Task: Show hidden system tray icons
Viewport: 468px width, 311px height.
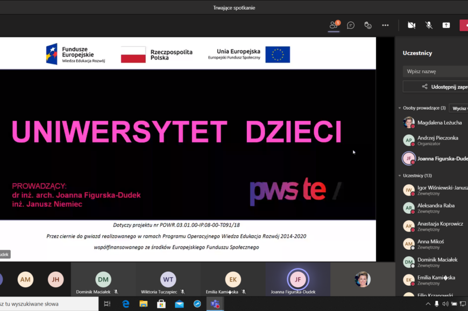Action: [428, 304]
